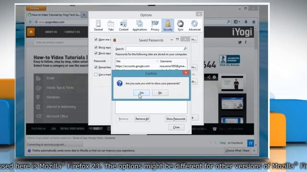Click the info icon in Firefox notification bar
The width and height of the screenshot is (307, 172).
(29, 150)
